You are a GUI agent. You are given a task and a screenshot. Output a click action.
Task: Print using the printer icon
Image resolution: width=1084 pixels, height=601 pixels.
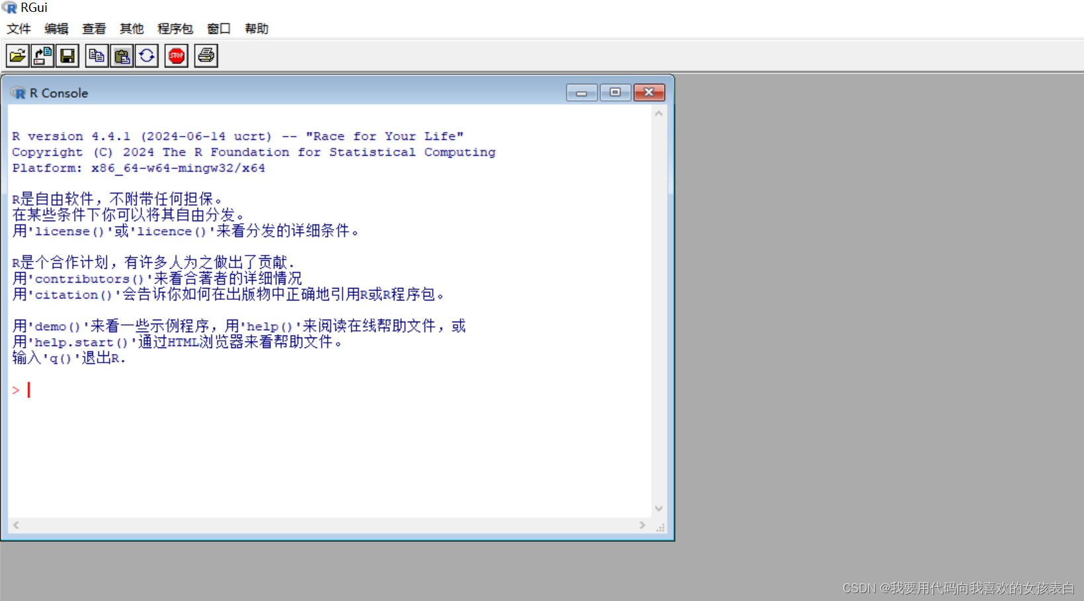206,55
